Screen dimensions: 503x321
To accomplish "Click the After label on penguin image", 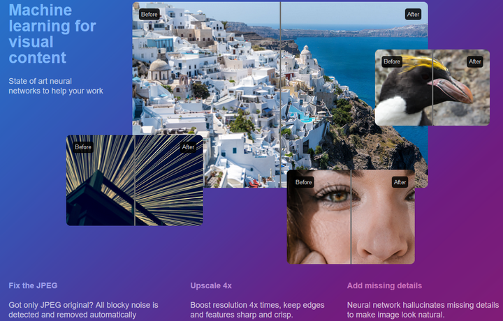I will 475,61.
